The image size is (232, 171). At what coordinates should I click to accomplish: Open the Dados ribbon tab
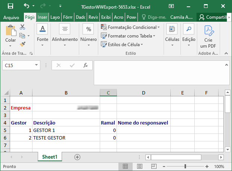coord(80,17)
